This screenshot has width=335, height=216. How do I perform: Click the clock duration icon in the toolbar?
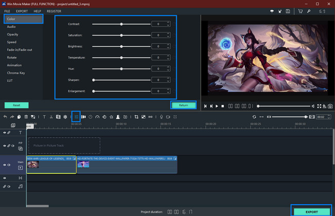click(90, 117)
